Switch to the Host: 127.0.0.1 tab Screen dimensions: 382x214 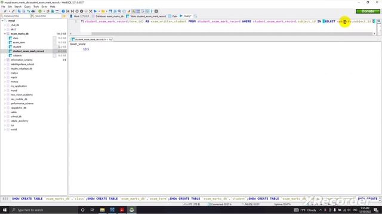click(x=79, y=16)
